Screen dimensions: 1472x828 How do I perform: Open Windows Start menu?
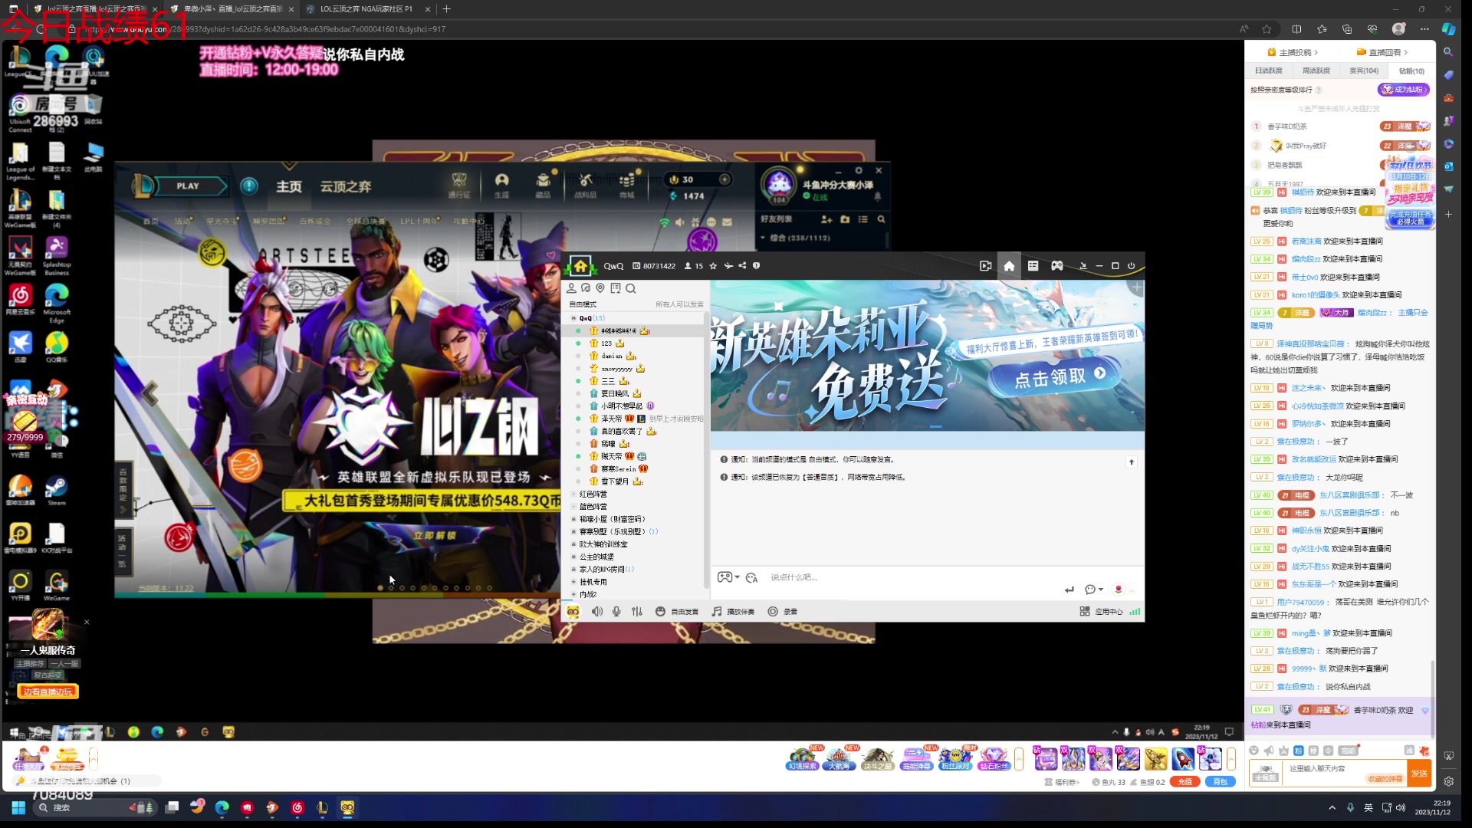18,807
